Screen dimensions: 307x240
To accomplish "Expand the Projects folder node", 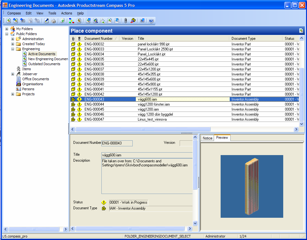I will point(13,94).
